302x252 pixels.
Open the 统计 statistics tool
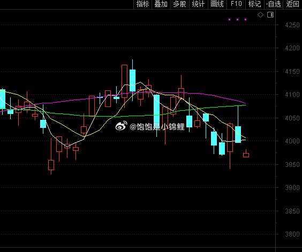[x=198, y=4]
